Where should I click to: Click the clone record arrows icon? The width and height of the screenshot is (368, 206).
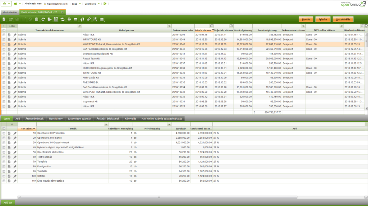coord(63,19)
